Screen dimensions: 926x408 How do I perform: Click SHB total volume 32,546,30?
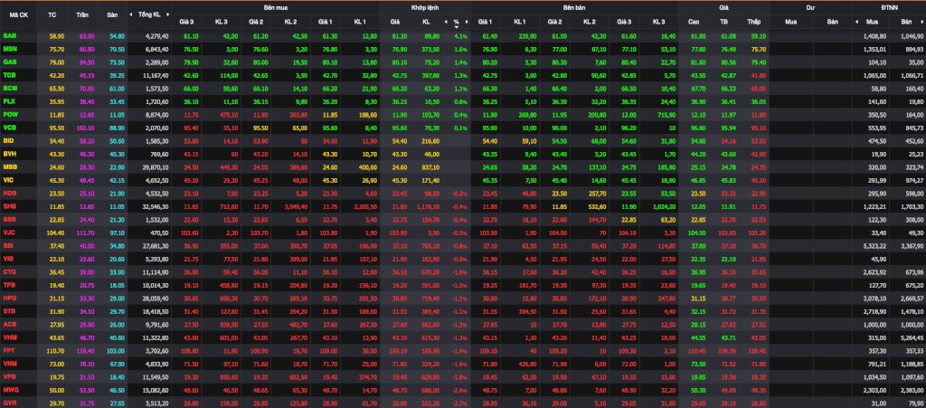(156, 206)
